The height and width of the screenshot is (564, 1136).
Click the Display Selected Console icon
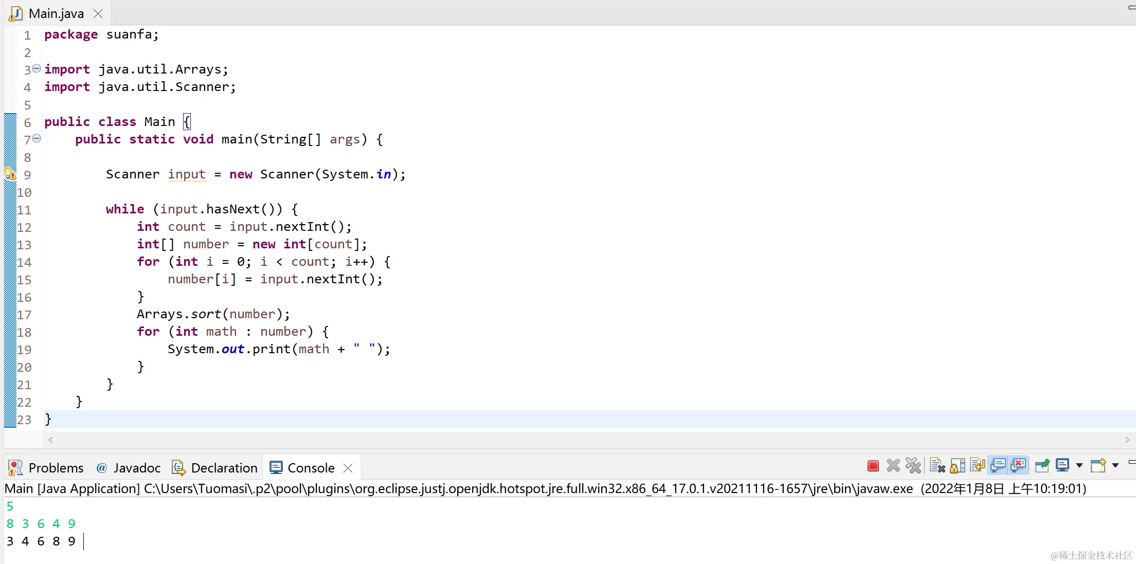(x=1062, y=466)
